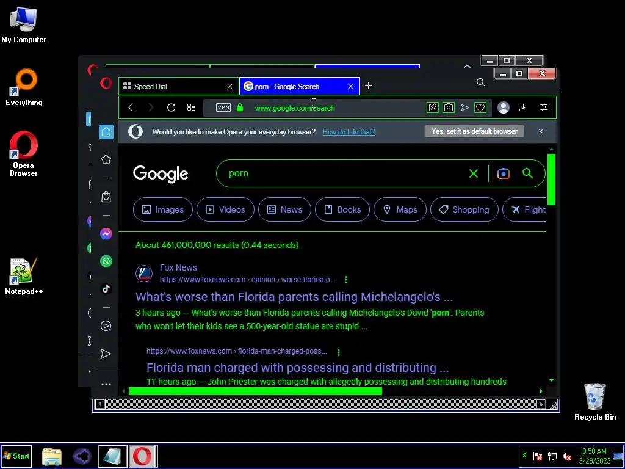Take a snapshot with the camera icon
Screen dimensions: 625x469
pos(449,107)
